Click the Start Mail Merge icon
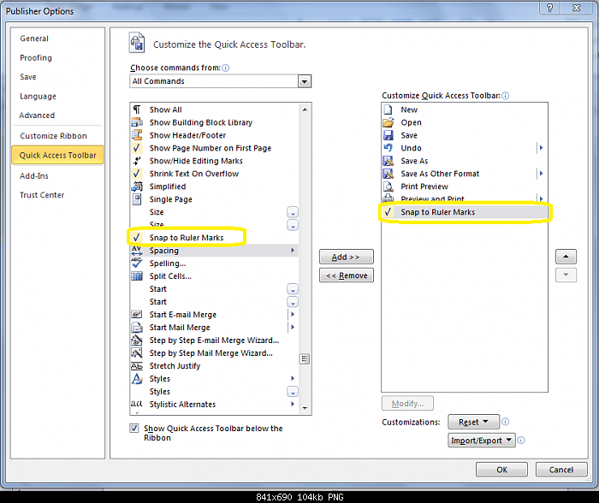This screenshot has width=599, height=503. (137, 328)
